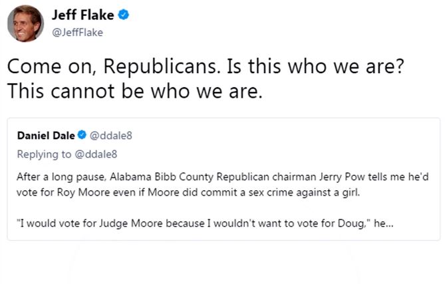This screenshot has width=445, height=284.
Task: Open Daniel Dale's name in quoted tweet
Action: point(46,136)
